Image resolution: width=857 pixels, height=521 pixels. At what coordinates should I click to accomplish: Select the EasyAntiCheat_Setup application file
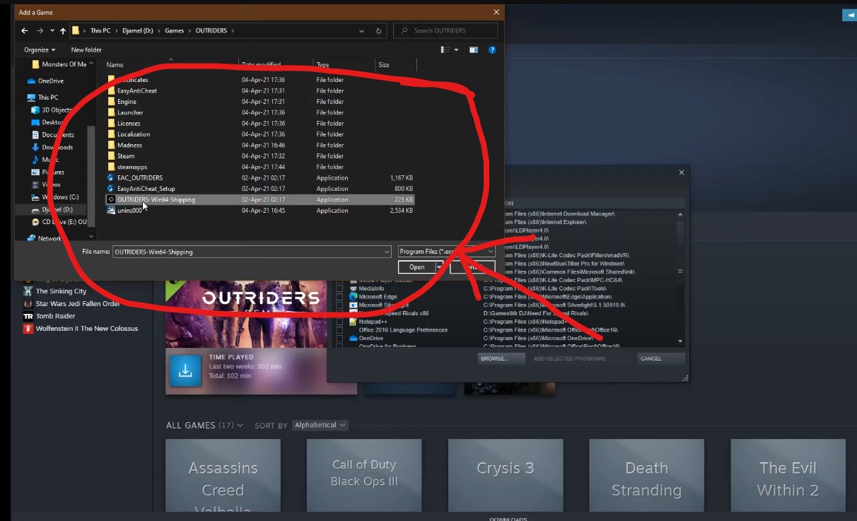[x=146, y=189]
